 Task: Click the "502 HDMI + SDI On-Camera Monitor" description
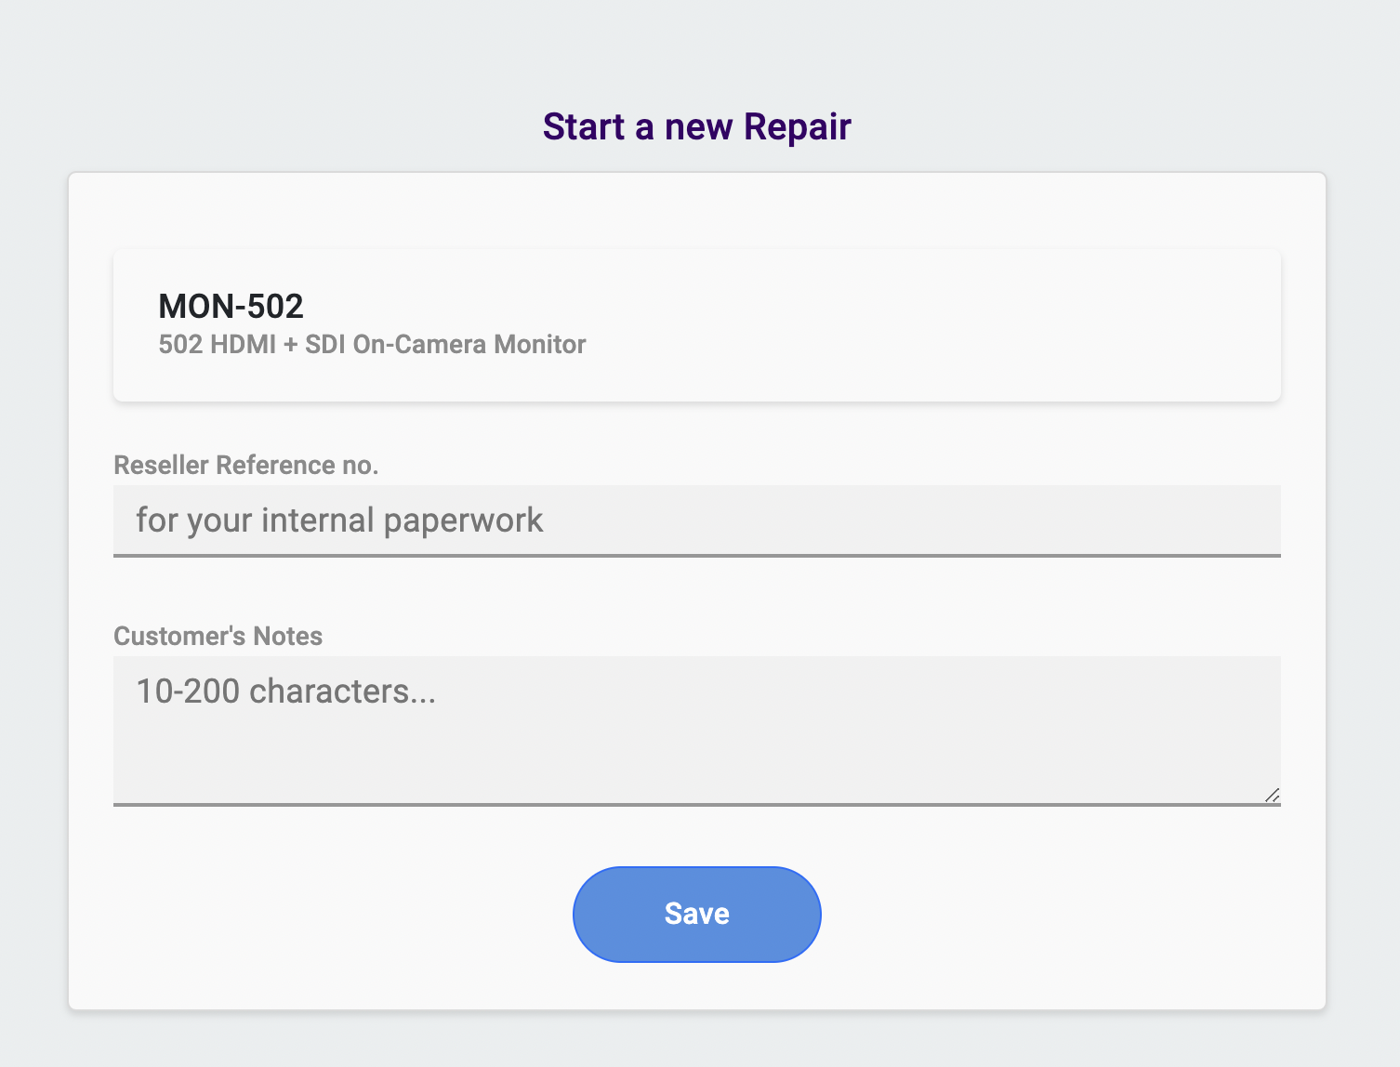click(x=372, y=345)
